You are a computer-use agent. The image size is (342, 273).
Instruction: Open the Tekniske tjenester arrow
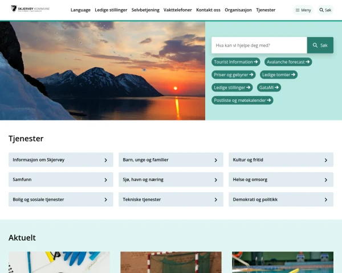click(215, 200)
